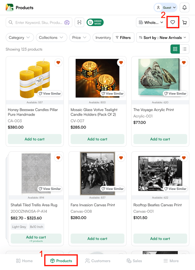This screenshot has height=270, width=195.
Task: Open the wishlist heart icon
Action: click(173, 22)
